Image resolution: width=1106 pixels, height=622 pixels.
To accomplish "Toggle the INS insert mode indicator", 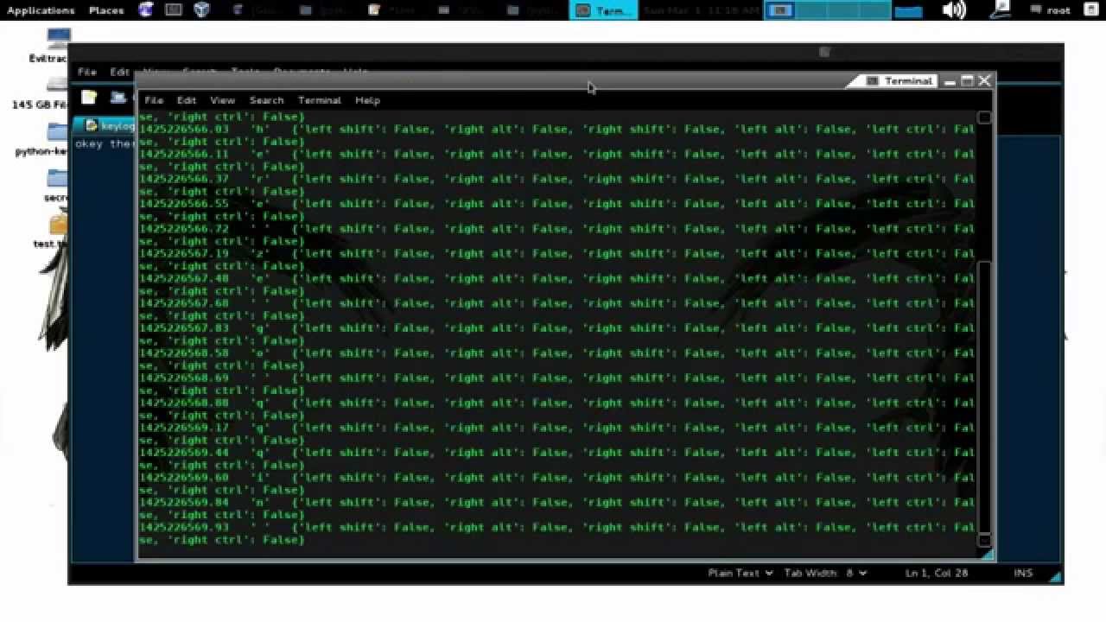I will pyautogui.click(x=1023, y=573).
